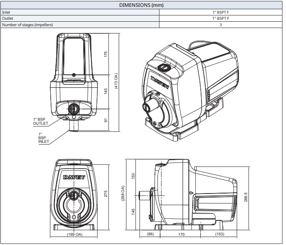Click the outlet port in top view
This screenshot has height=245, width=286.
(74, 109)
